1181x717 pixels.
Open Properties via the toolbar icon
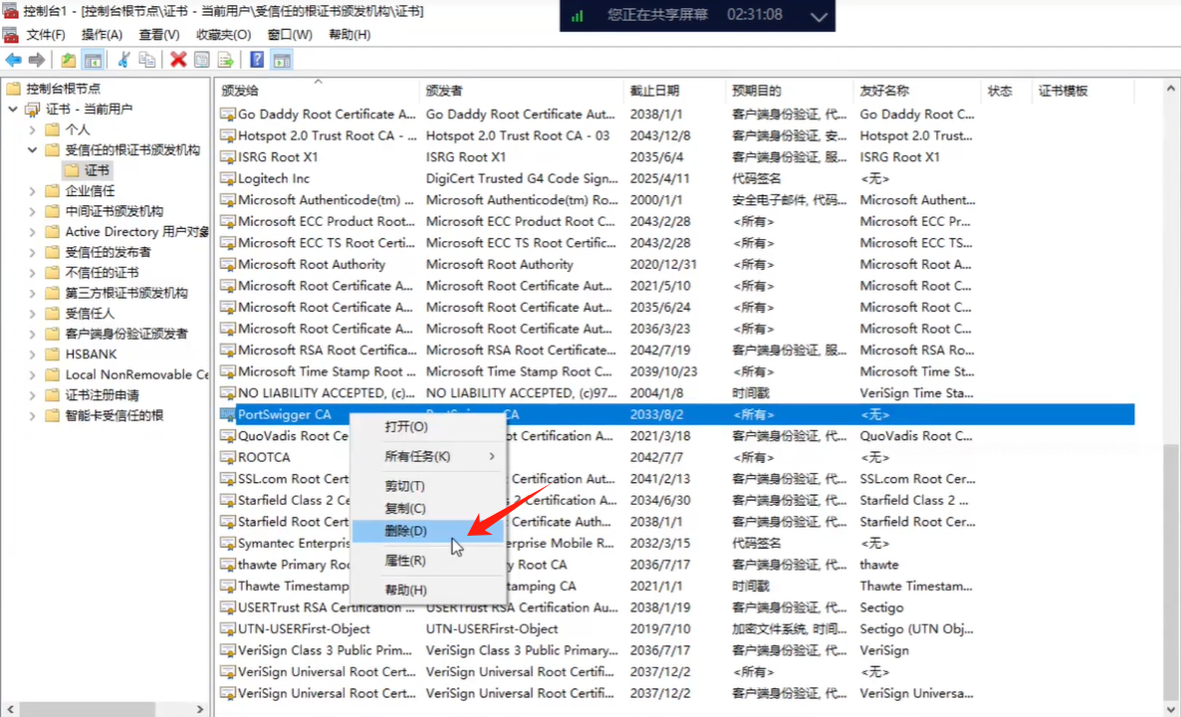pyautogui.click(x=202, y=60)
